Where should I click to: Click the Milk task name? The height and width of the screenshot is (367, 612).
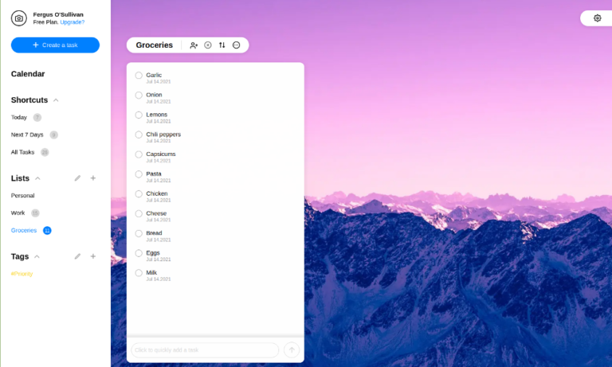(151, 272)
